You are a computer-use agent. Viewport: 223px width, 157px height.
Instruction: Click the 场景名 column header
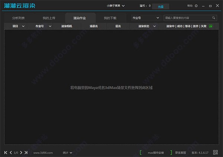(x=94, y=26)
